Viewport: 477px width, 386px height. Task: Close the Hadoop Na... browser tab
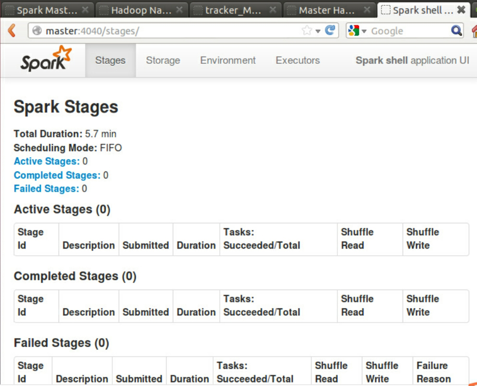179,10
